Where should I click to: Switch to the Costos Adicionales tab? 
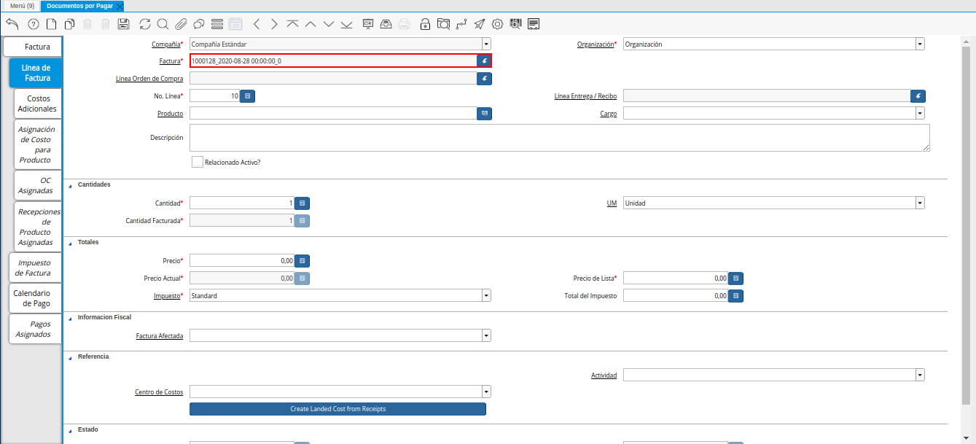37,104
